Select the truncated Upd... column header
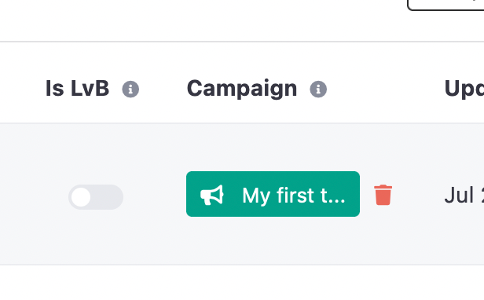This screenshot has height=300, width=484. [464, 89]
